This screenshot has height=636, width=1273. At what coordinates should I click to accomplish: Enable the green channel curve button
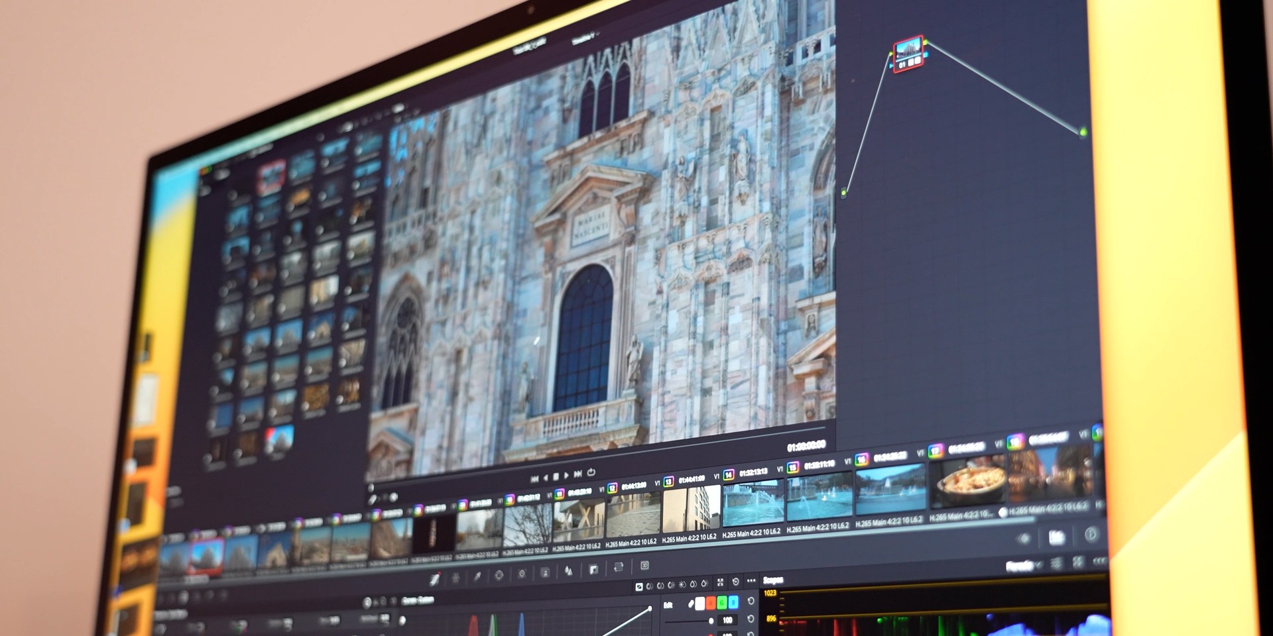722,602
